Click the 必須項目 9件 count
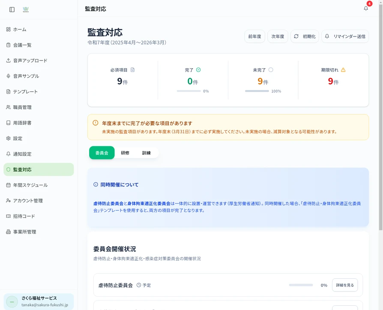The image size is (383, 310). [x=123, y=81]
